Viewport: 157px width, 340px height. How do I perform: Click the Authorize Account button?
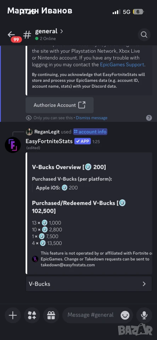coord(60,105)
